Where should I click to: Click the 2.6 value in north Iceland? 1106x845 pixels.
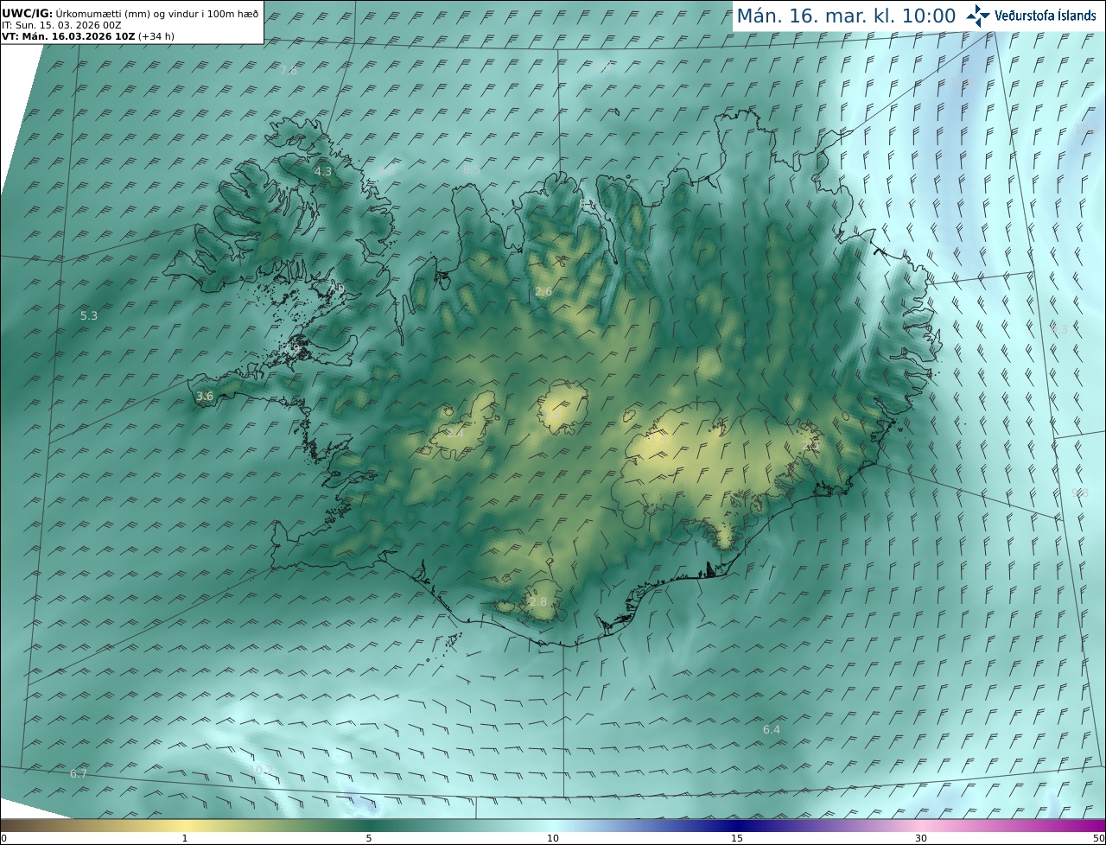[x=543, y=292]
